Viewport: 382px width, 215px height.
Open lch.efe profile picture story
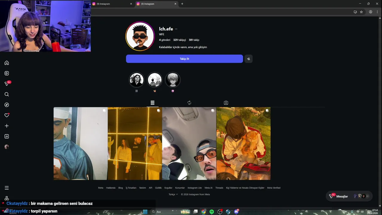tap(140, 36)
